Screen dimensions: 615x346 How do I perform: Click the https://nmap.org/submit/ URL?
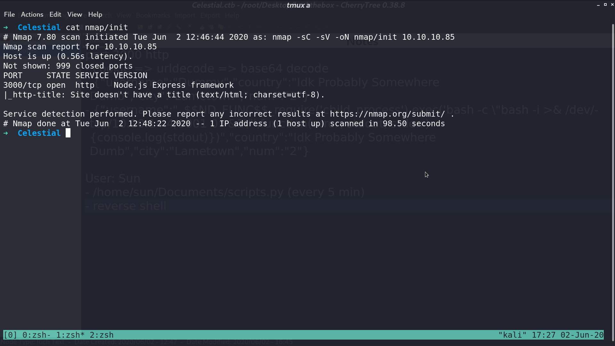388,114
